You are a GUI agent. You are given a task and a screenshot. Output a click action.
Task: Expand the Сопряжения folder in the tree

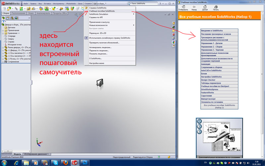pyautogui.click(x=3, y=61)
